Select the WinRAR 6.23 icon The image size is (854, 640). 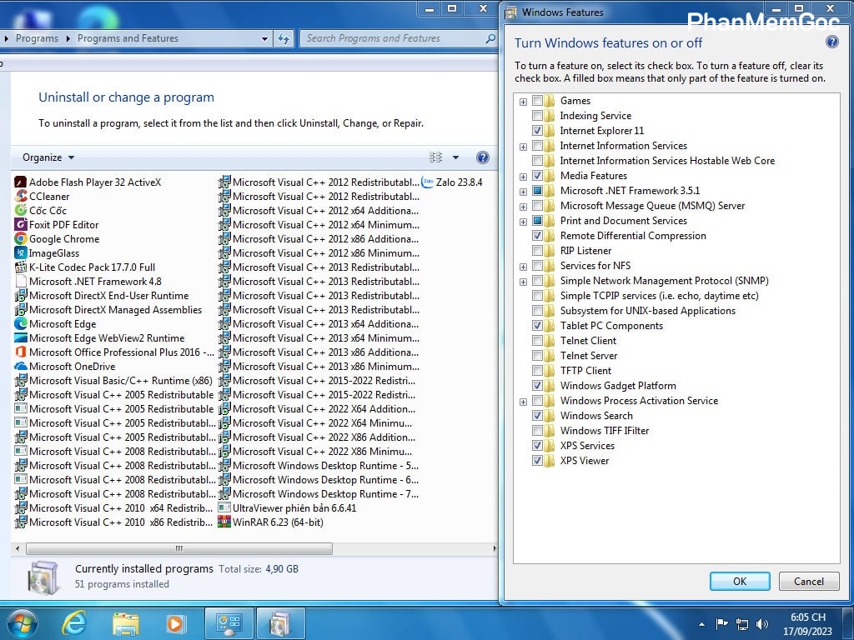224,522
